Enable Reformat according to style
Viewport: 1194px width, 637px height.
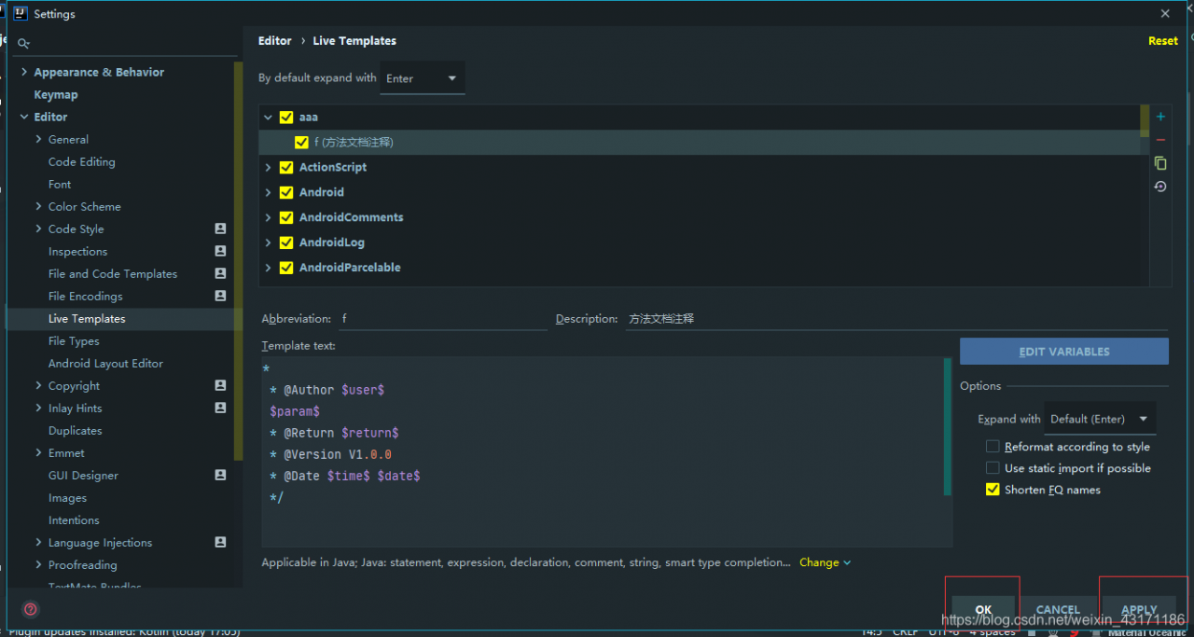pos(993,447)
